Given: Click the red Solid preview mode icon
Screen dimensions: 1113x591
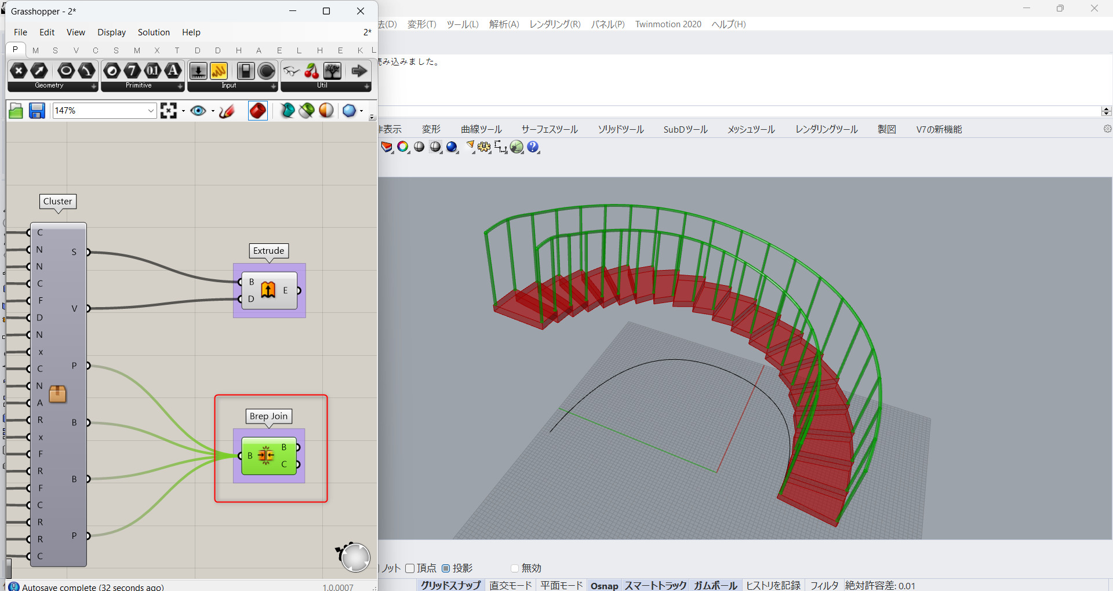Looking at the screenshot, I should click(x=257, y=111).
